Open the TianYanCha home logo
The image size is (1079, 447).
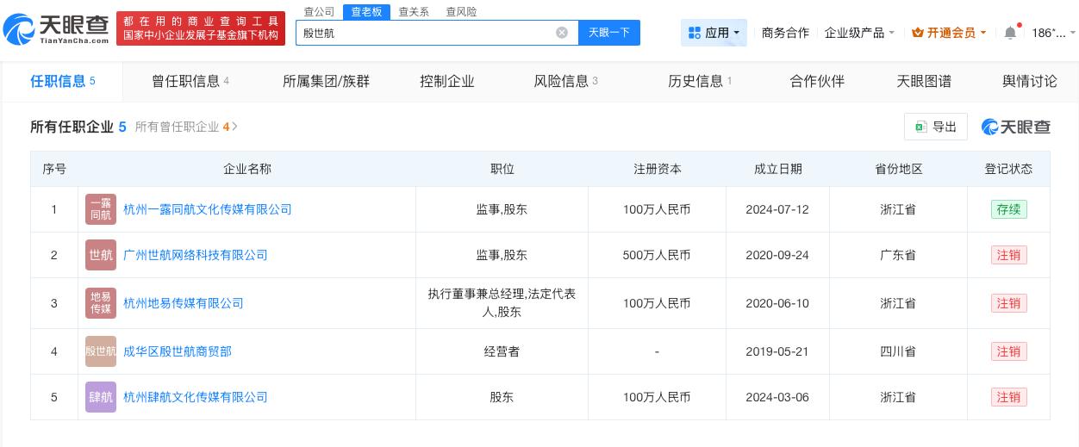56,29
